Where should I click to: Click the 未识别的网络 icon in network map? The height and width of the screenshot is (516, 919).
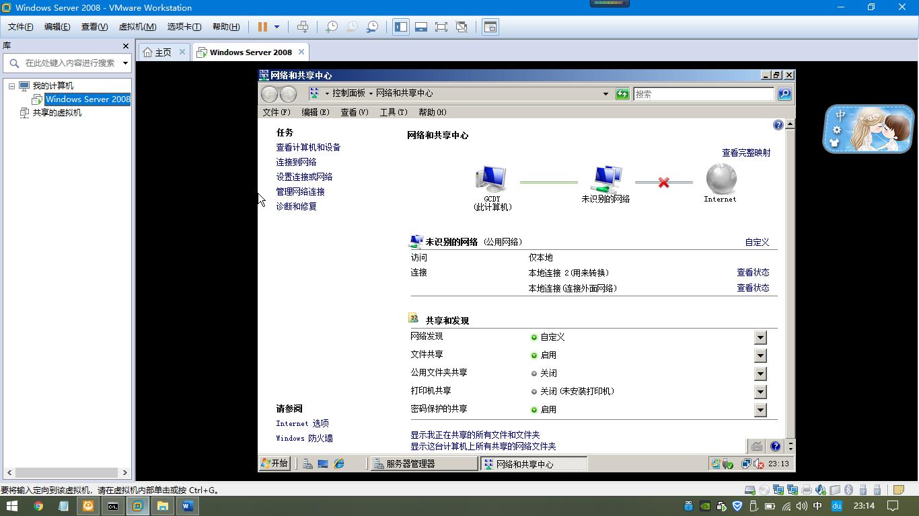coord(606,179)
